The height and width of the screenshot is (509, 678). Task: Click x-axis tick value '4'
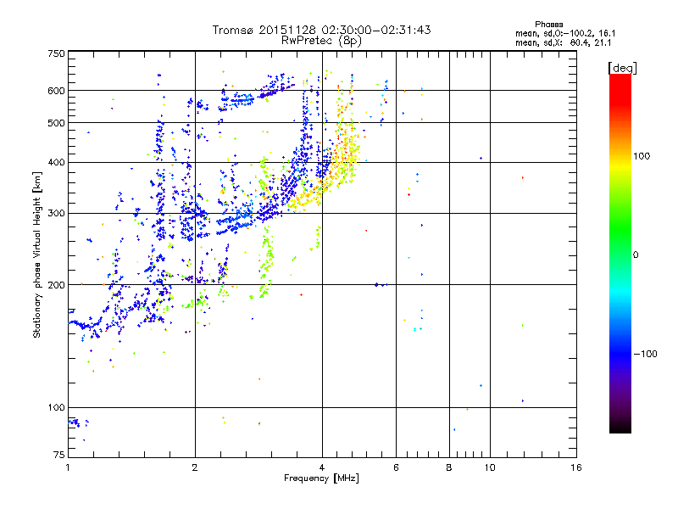coord(322,467)
